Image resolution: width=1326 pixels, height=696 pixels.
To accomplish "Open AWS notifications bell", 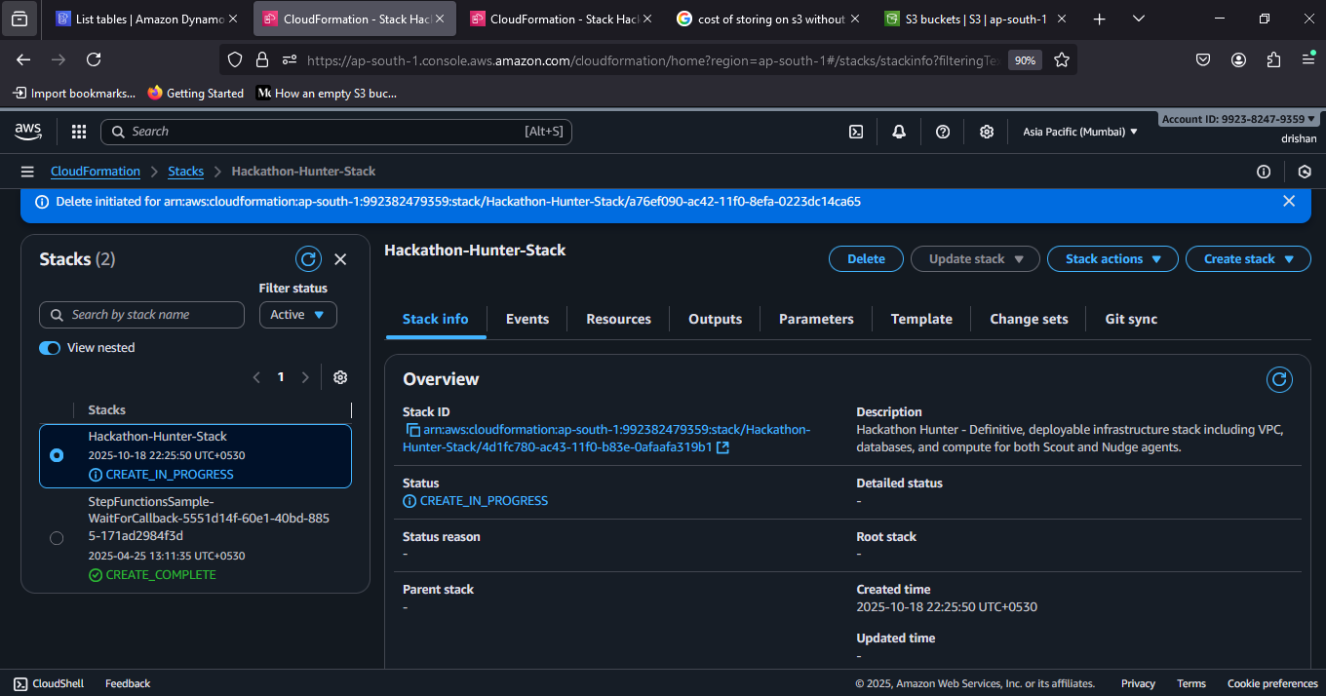I will pos(898,131).
